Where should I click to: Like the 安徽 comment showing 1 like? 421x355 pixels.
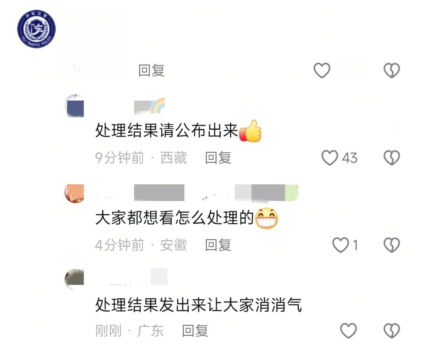click(x=340, y=245)
